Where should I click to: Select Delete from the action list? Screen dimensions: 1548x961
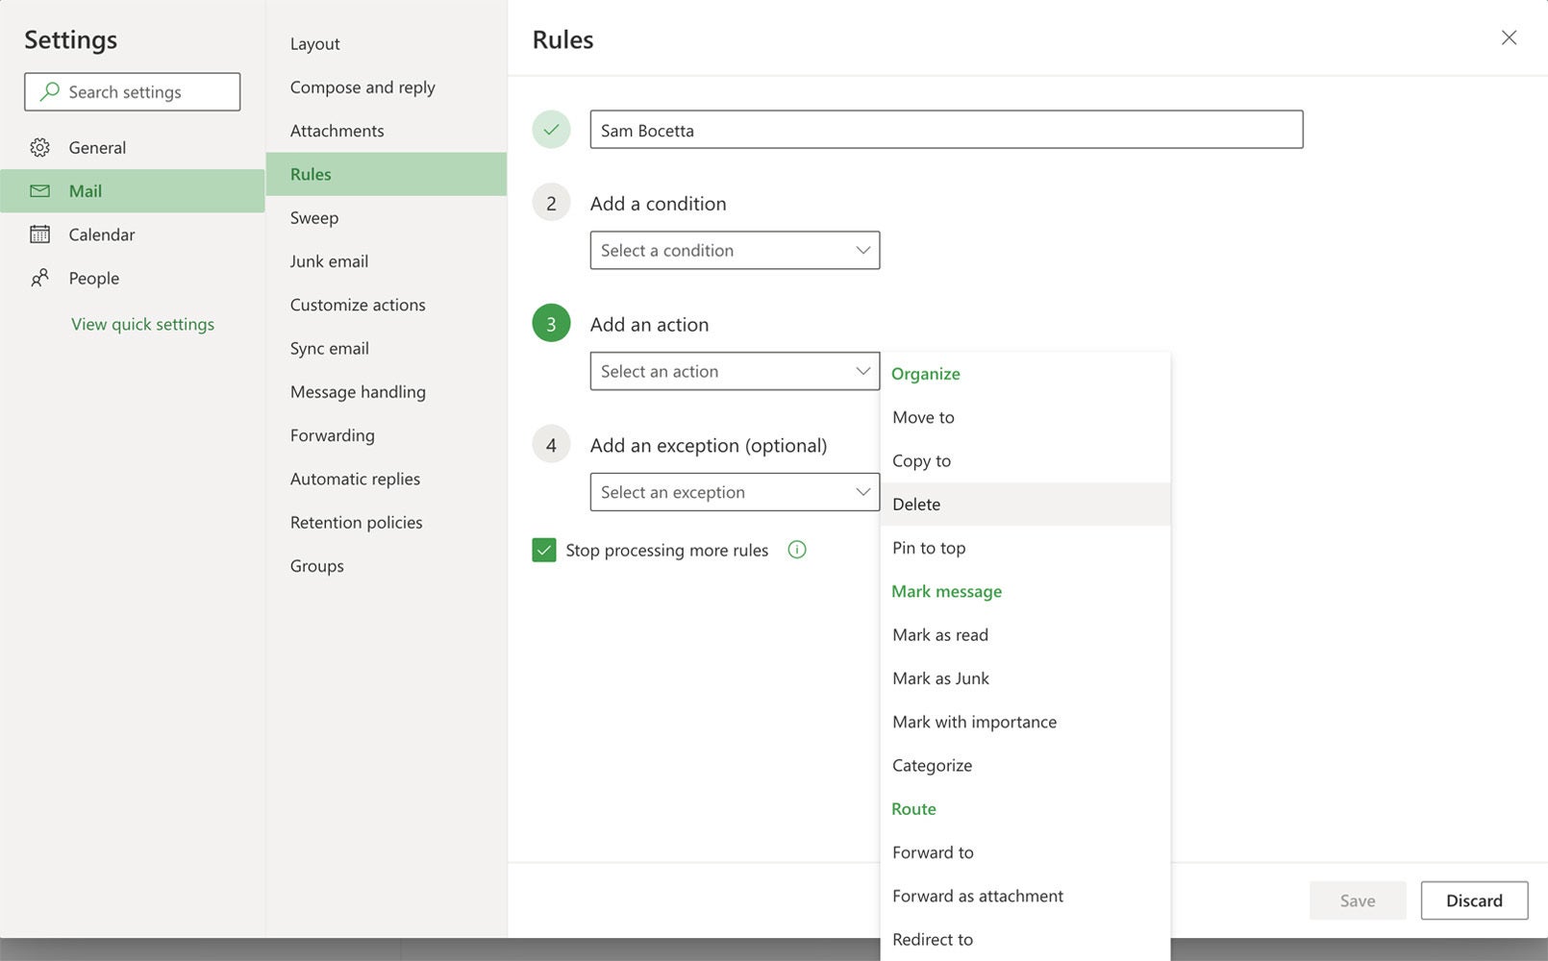[x=1025, y=504]
